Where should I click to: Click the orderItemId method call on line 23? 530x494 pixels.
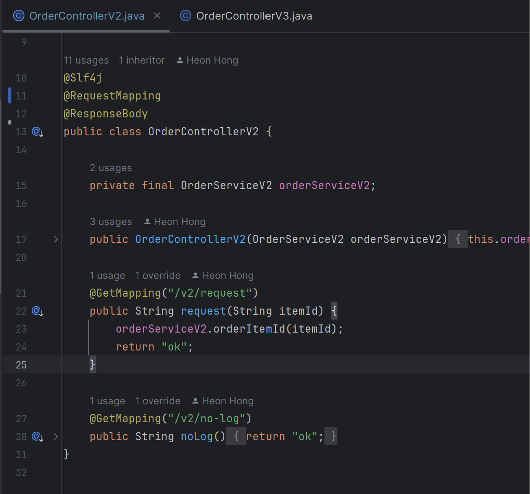click(249, 329)
